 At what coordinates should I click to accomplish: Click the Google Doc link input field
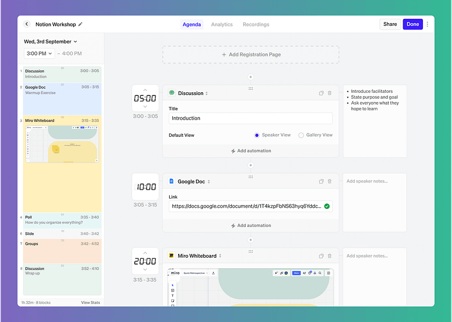pos(251,206)
